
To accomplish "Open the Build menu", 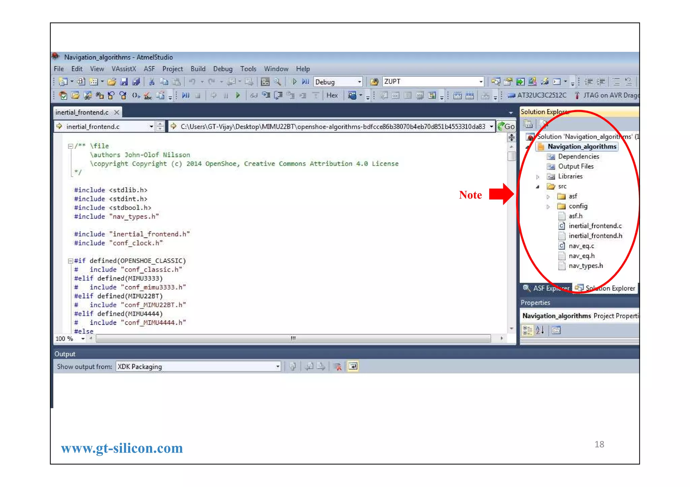I will click(x=198, y=69).
